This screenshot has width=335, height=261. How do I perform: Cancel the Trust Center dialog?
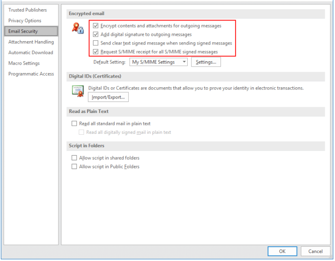click(315, 251)
